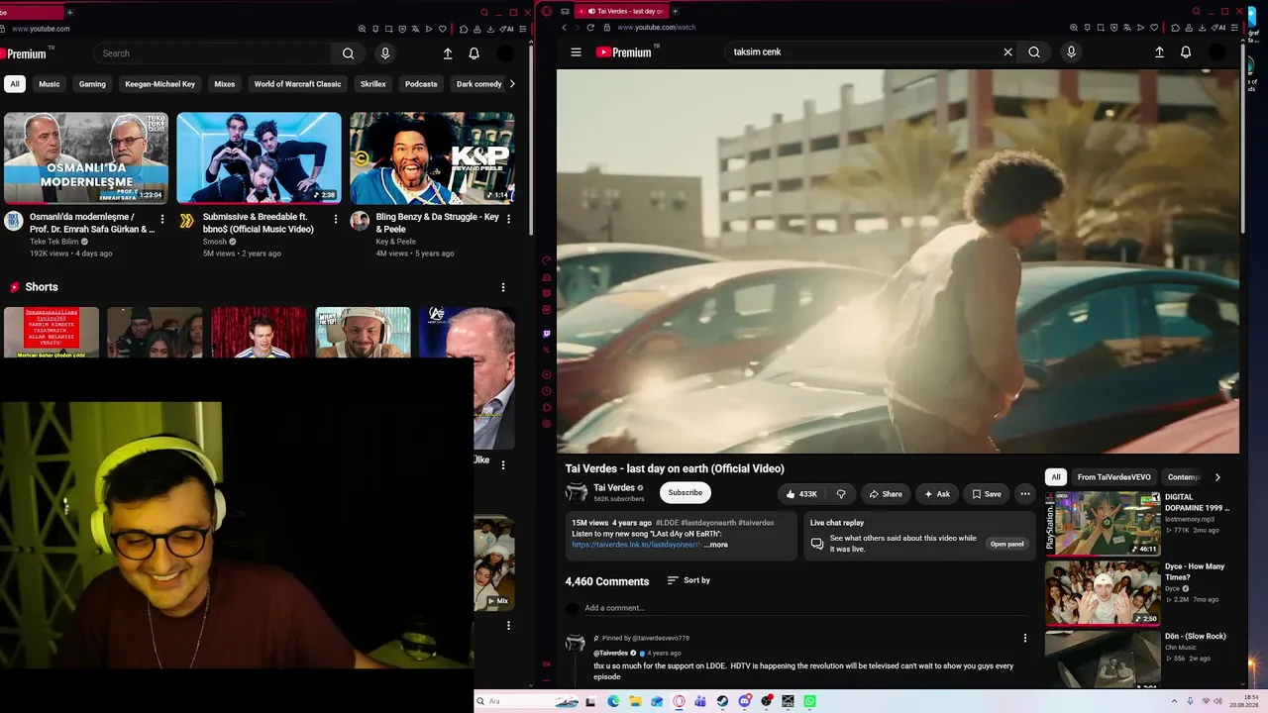Open the taiverdes.lnk.to link in the description
The height and width of the screenshot is (713, 1268).
pyautogui.click(x=636, y=545)
